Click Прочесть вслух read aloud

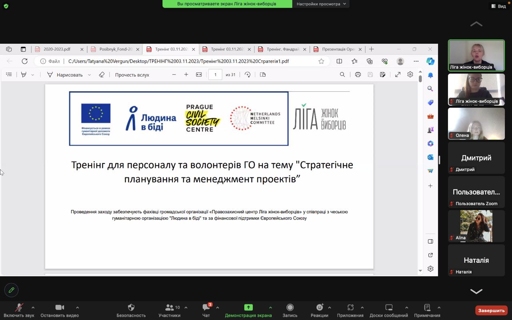[132, 75]
